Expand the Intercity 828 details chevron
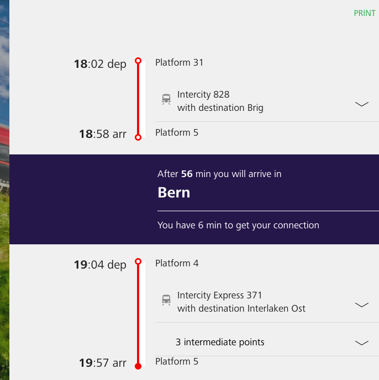Viewport: 379px width, 380px height. pyautogui.click(x=361, y=104)
